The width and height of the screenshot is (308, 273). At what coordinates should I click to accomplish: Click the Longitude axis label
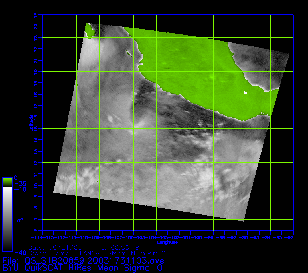pos(168,242)
